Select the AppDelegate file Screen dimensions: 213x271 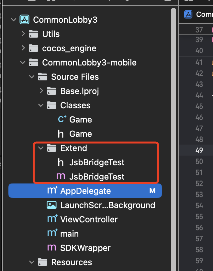pos(85,191)
